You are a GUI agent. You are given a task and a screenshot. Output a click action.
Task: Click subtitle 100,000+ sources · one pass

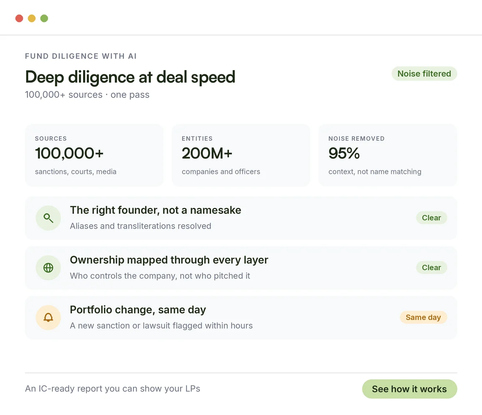(87, 95)
